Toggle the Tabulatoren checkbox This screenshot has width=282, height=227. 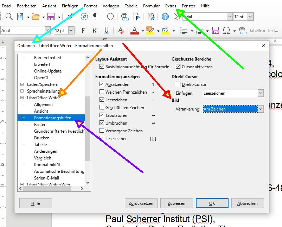[x=102, y=115]
